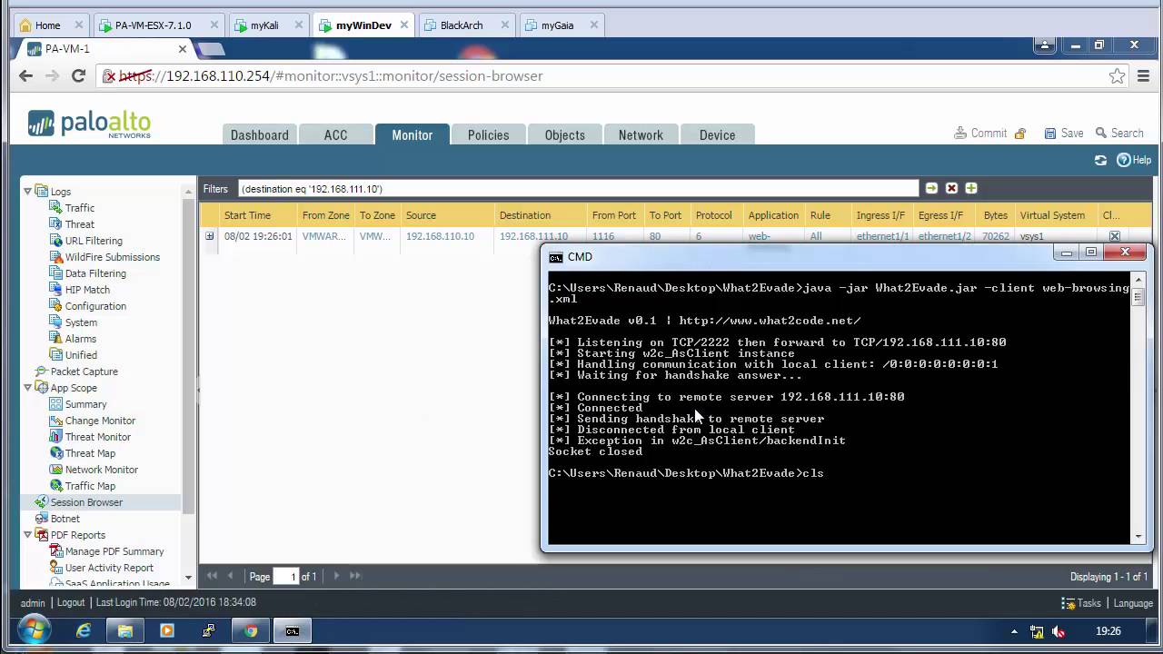The image size is (1163, 654).
Task: Go to last page arrow icon
Action: [355, 576]
